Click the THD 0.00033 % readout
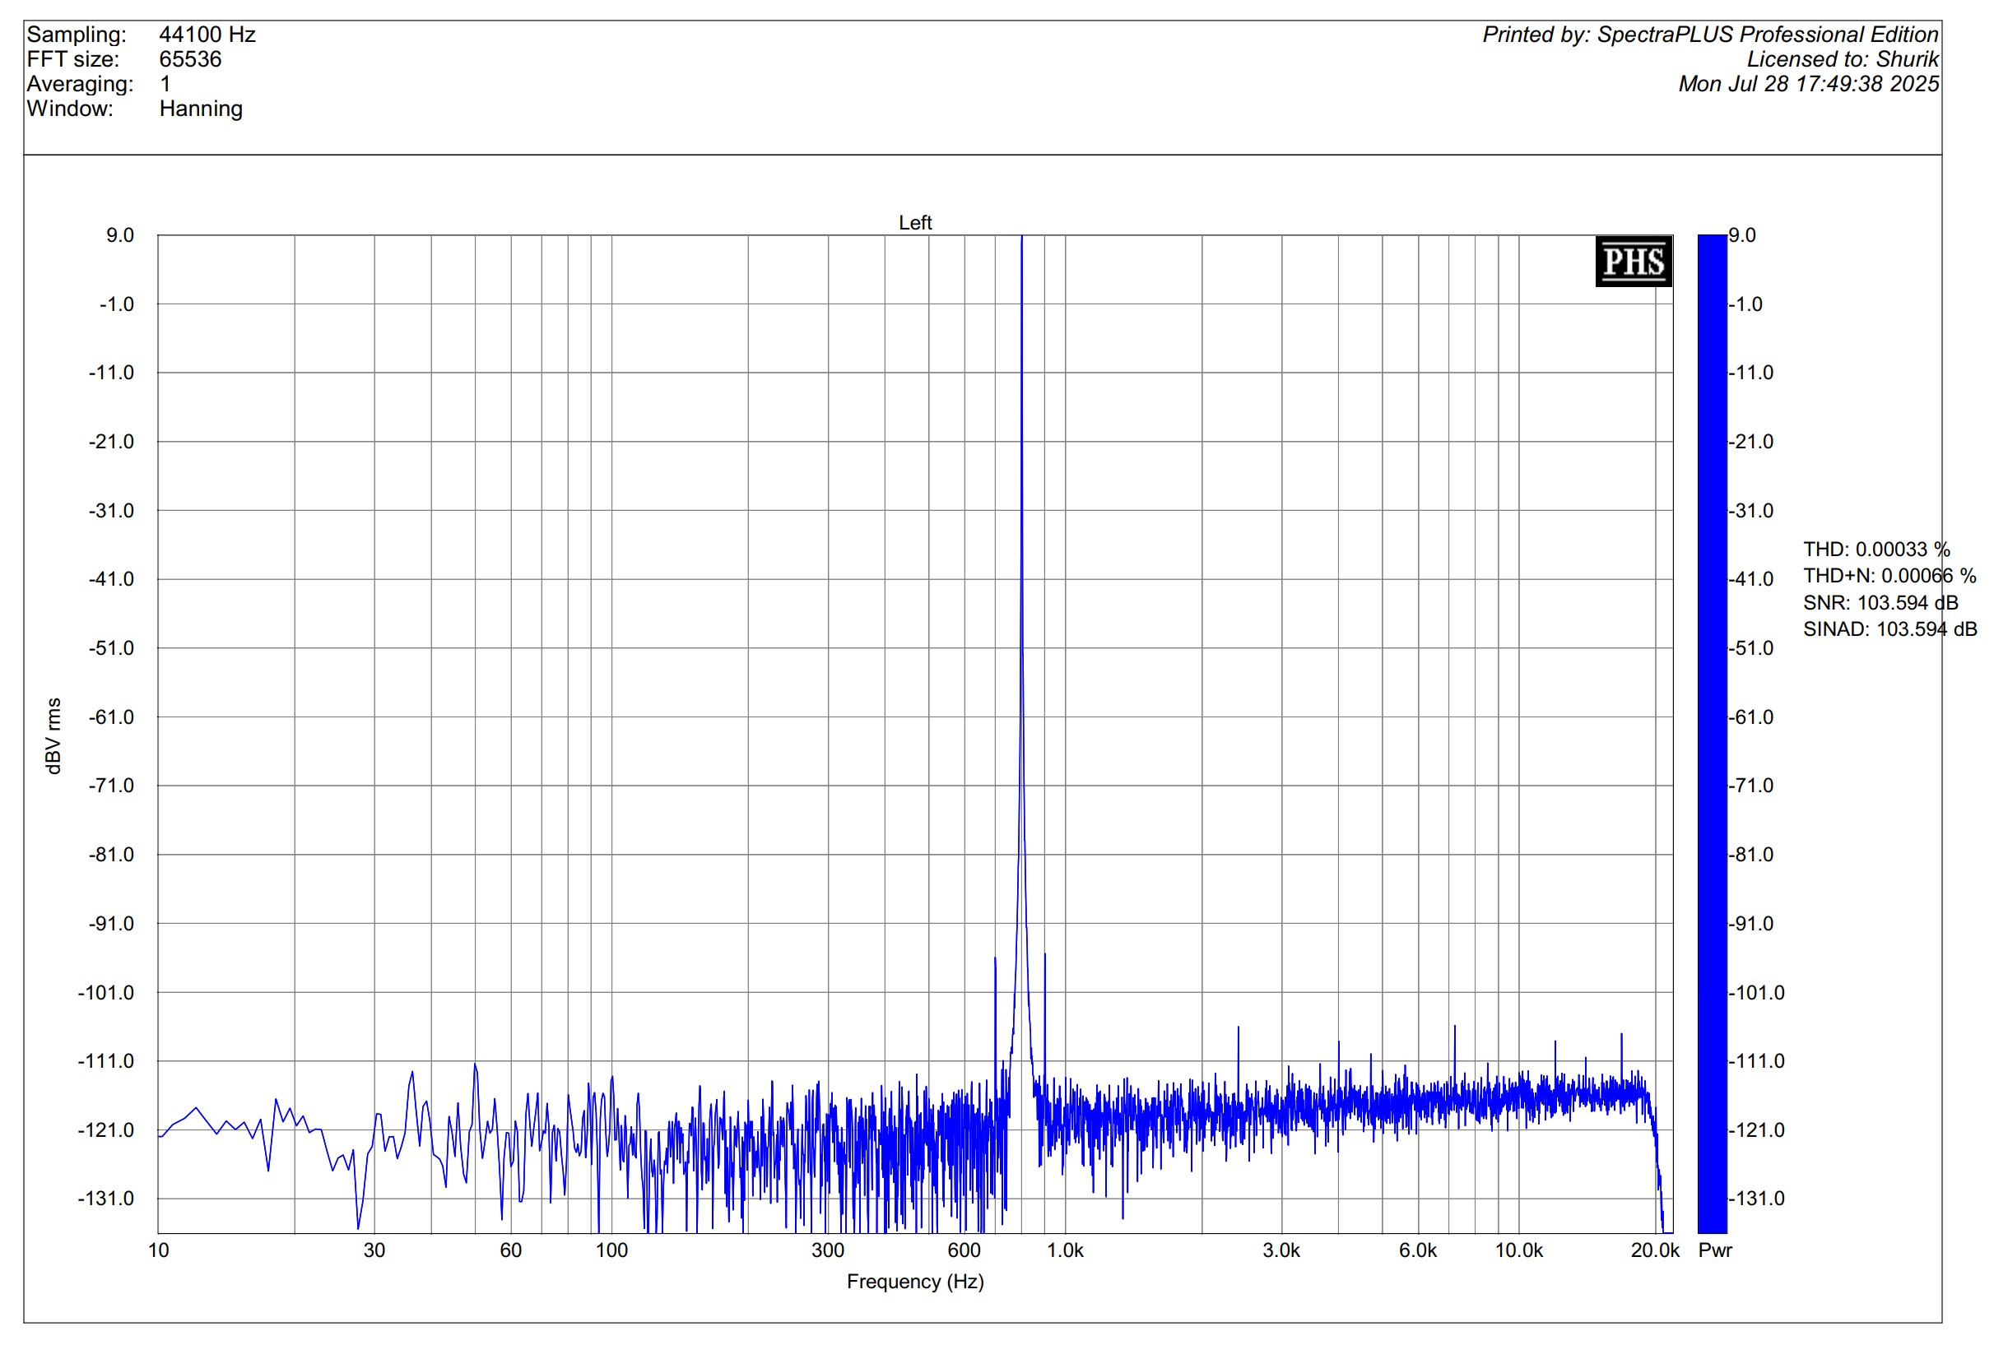The image size is (1994, 1345). (1875, 549)
